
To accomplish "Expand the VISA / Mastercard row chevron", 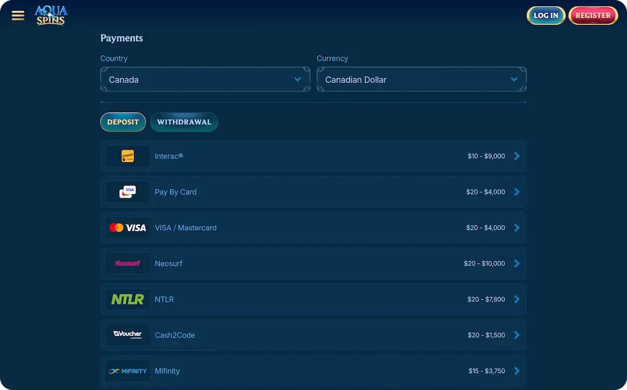I will (x=516, y=228).
